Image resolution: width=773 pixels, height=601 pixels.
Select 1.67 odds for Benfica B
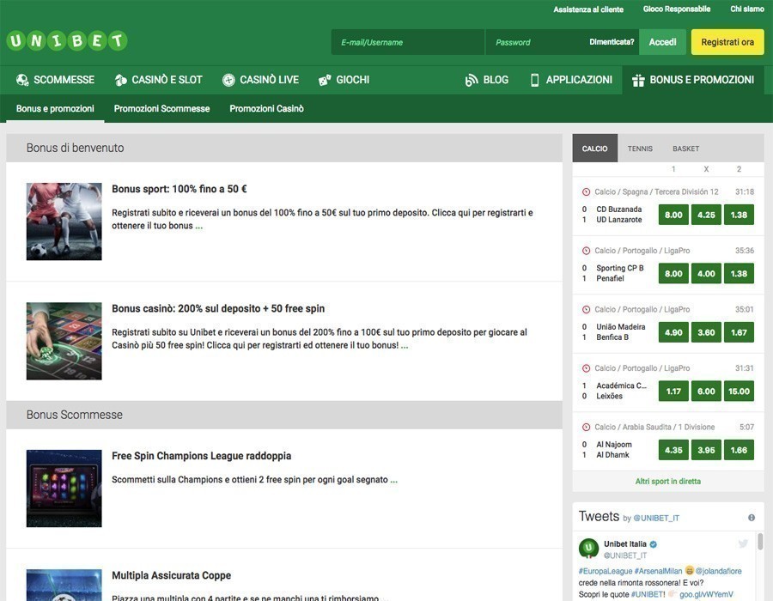click(739, 332)
